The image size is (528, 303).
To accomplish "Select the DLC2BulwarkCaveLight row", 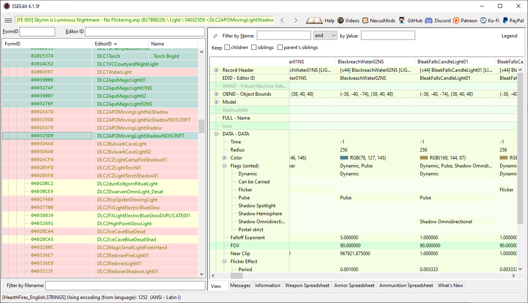I will point(100,144).
